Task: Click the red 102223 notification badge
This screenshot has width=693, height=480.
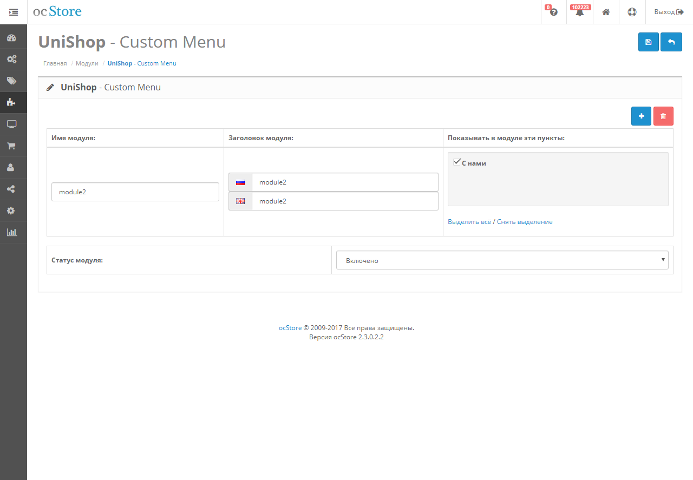Action: pos(580,8)
